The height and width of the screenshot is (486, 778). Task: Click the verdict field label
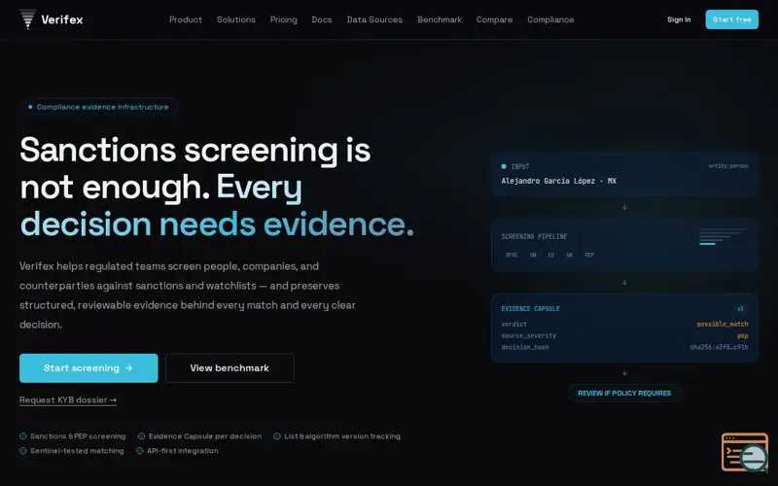coord(514,325)
